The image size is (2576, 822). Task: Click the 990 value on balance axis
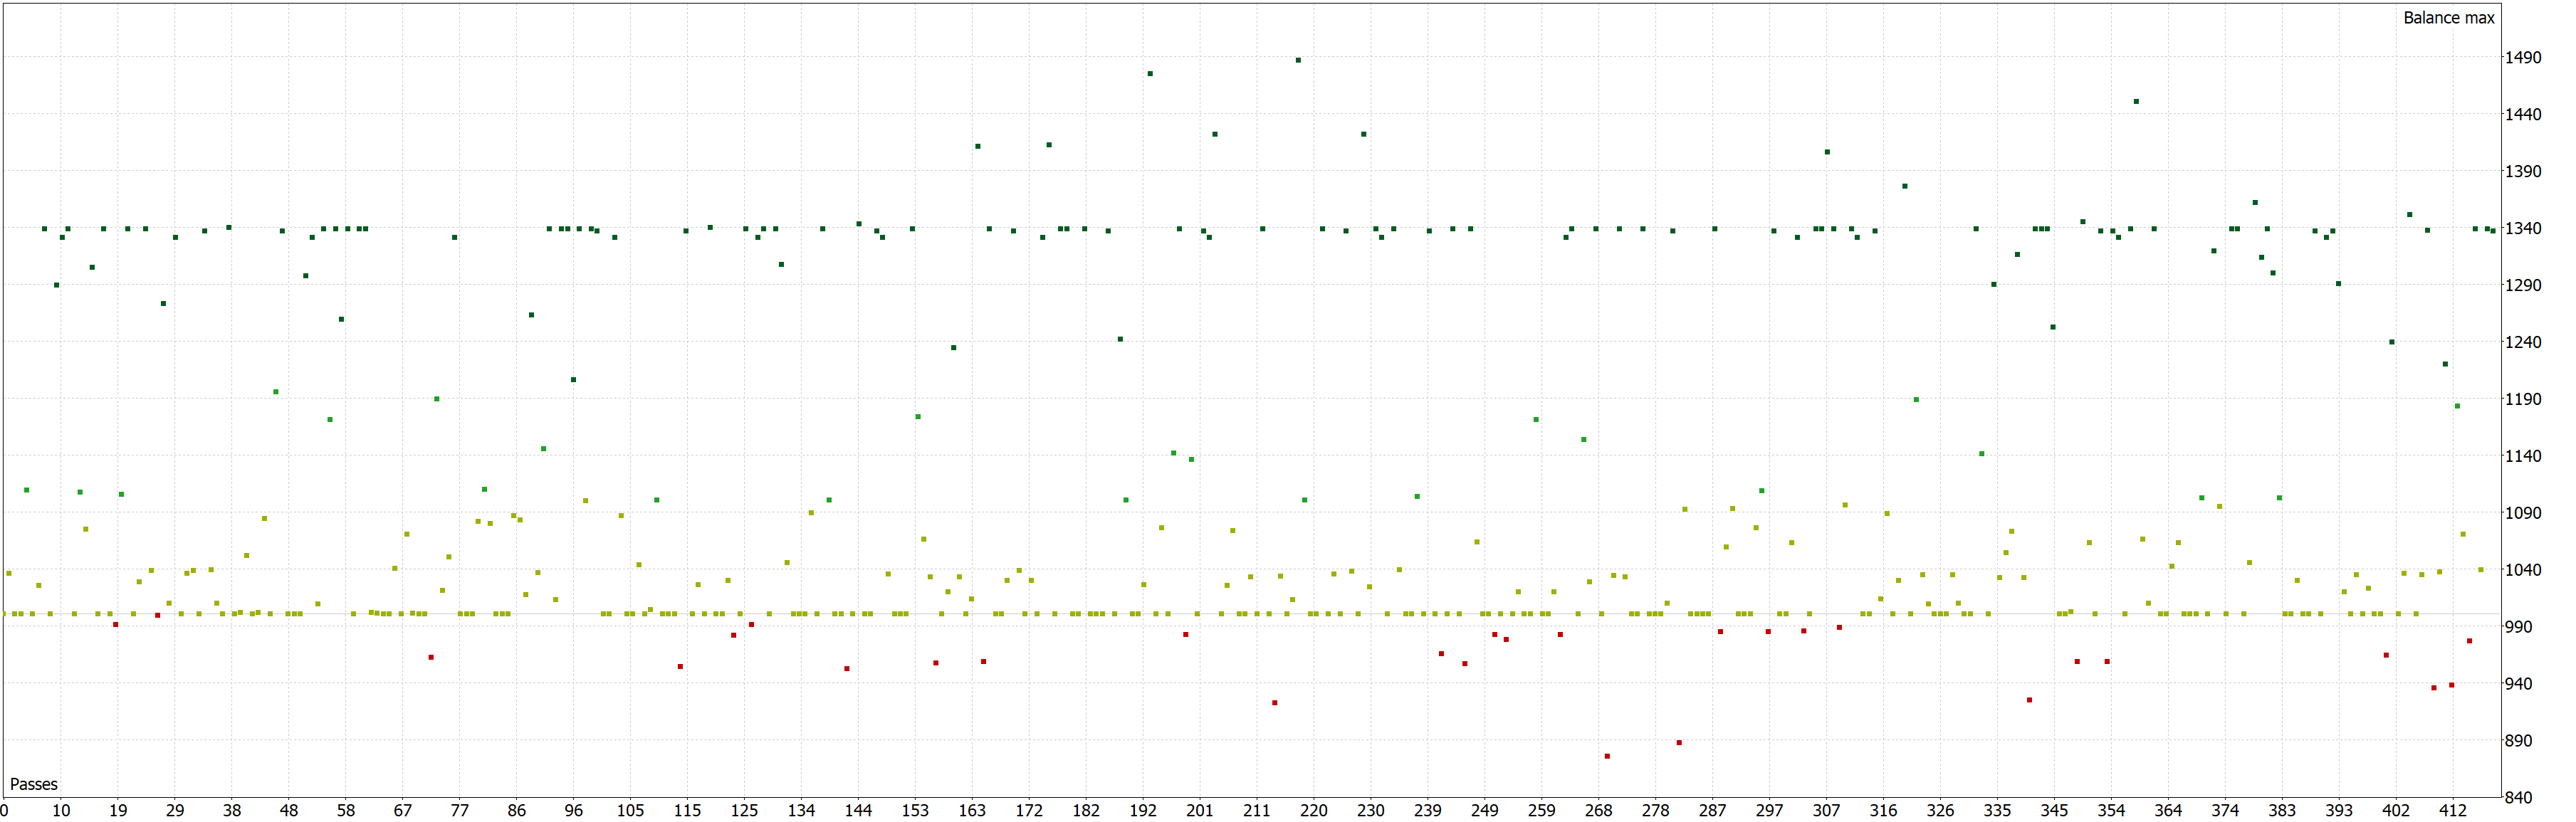point(2518,627)
